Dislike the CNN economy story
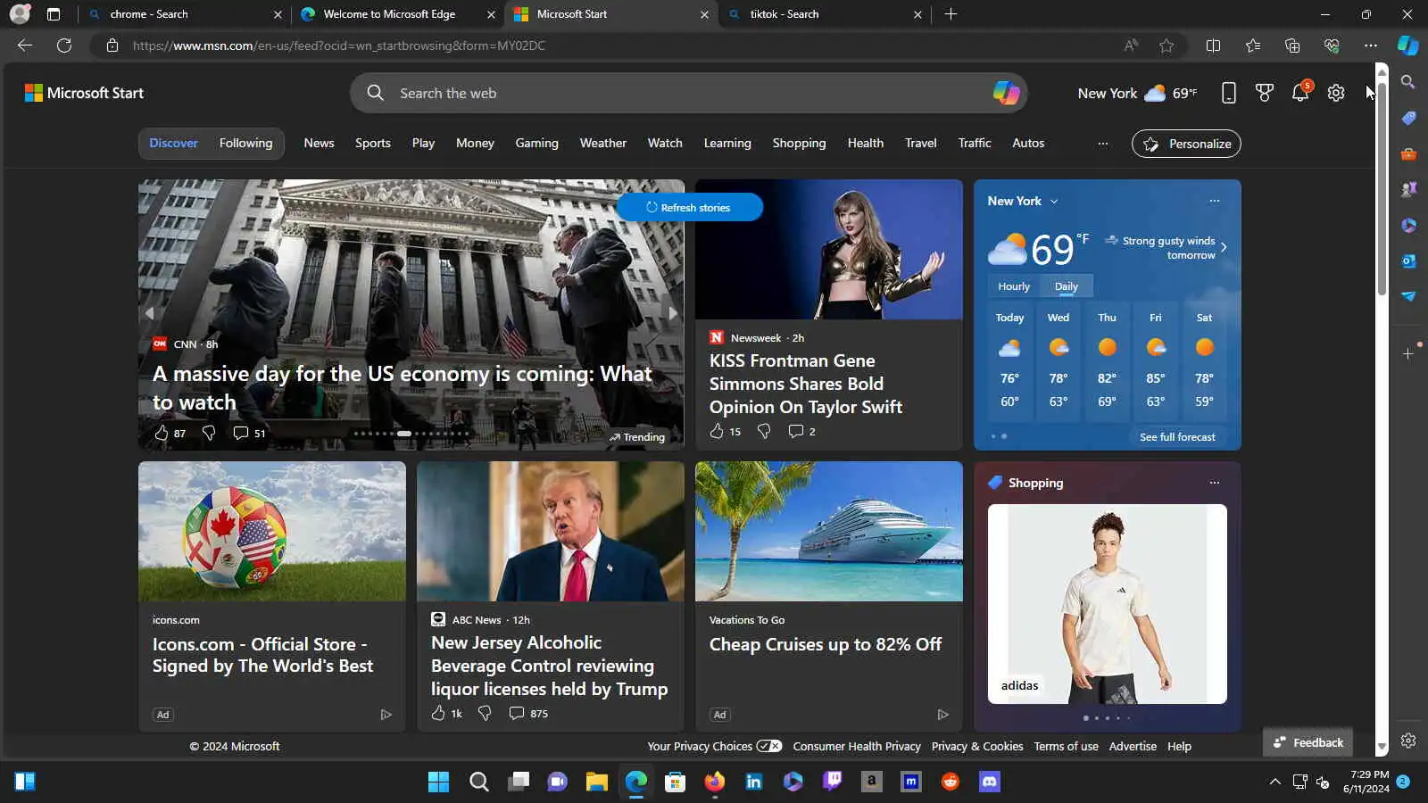 point(209,433)
